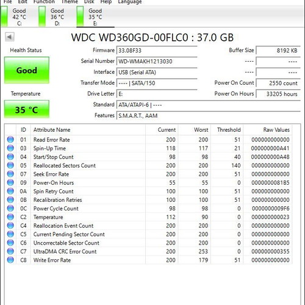
Task: Select the Recalibration Retries attribute name
Action: click(57, 200)
